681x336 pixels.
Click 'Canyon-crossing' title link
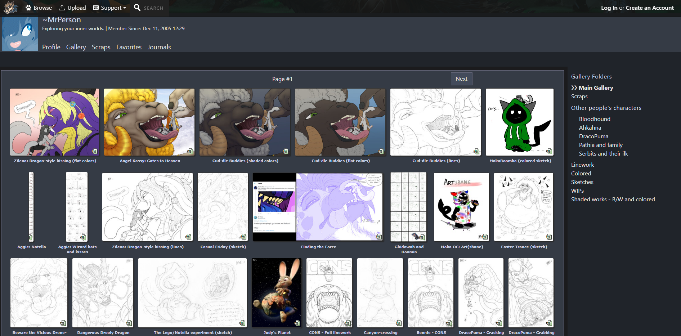[x=381, y=333]
